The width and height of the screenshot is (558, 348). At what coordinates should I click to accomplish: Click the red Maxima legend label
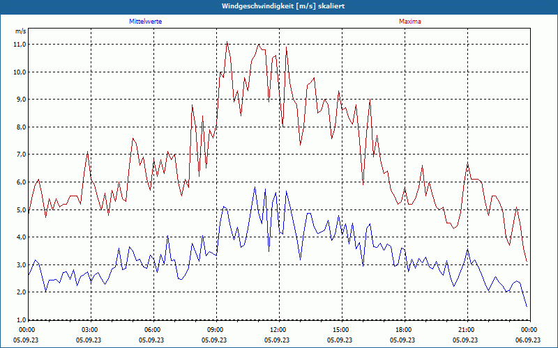click(x=410, y=22)
